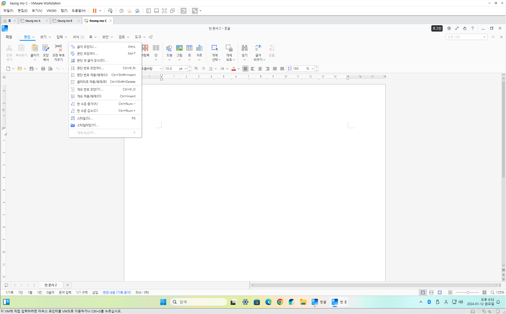Toggle center paragraph alignment
The height and width of the screenshot is (314, 506).
tap(260, 69)
